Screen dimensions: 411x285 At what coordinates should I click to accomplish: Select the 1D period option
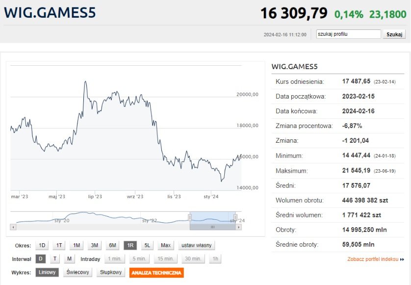click(x=42, y=245)
